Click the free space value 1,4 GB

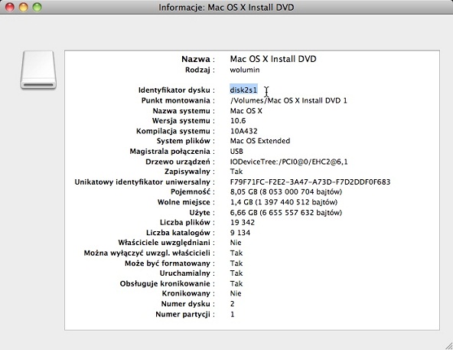click(284, 202)
